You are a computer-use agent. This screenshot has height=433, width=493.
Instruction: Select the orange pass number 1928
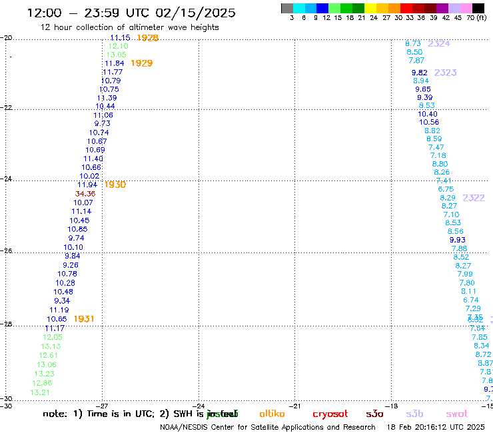pos(148,38)
